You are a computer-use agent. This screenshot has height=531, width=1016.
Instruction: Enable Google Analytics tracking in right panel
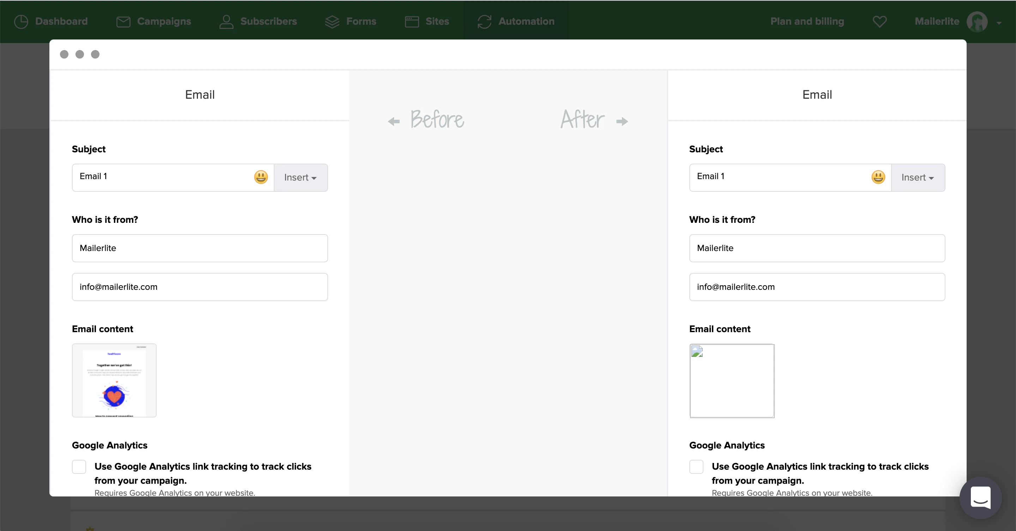coord(696,467)
